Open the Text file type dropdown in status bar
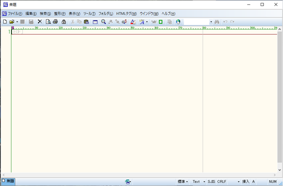This screenshot has height=186, width=283. [x=199, y=182]
